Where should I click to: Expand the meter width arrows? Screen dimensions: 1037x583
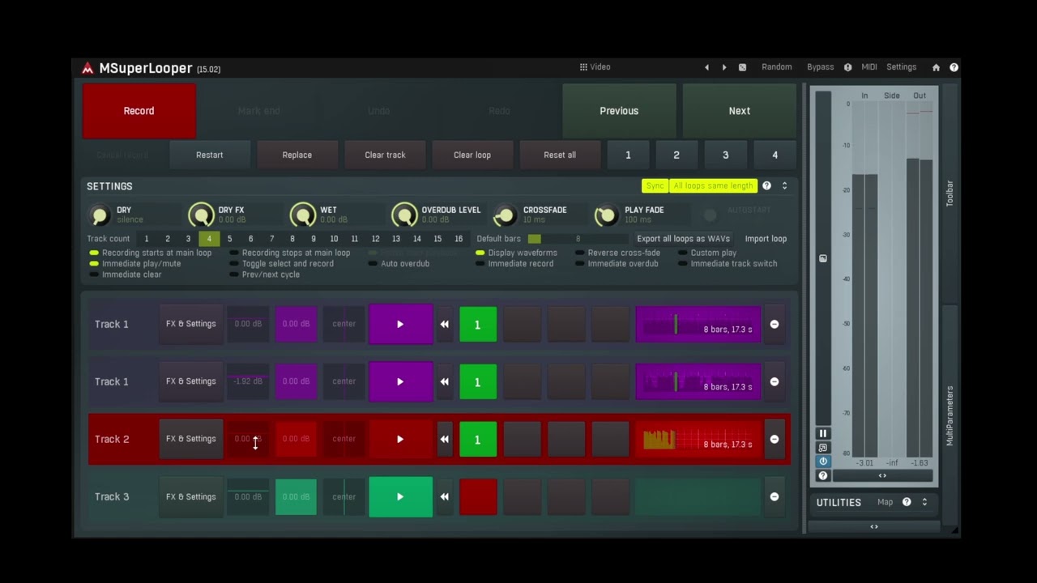coord(882,476)
